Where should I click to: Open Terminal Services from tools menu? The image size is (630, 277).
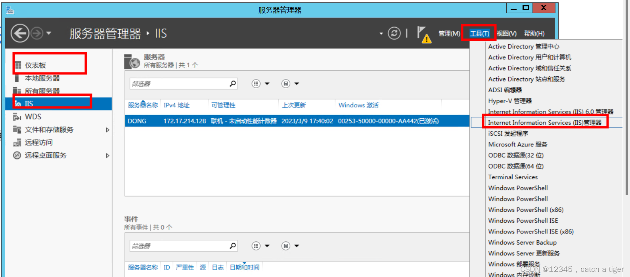[x=513, y=177]
